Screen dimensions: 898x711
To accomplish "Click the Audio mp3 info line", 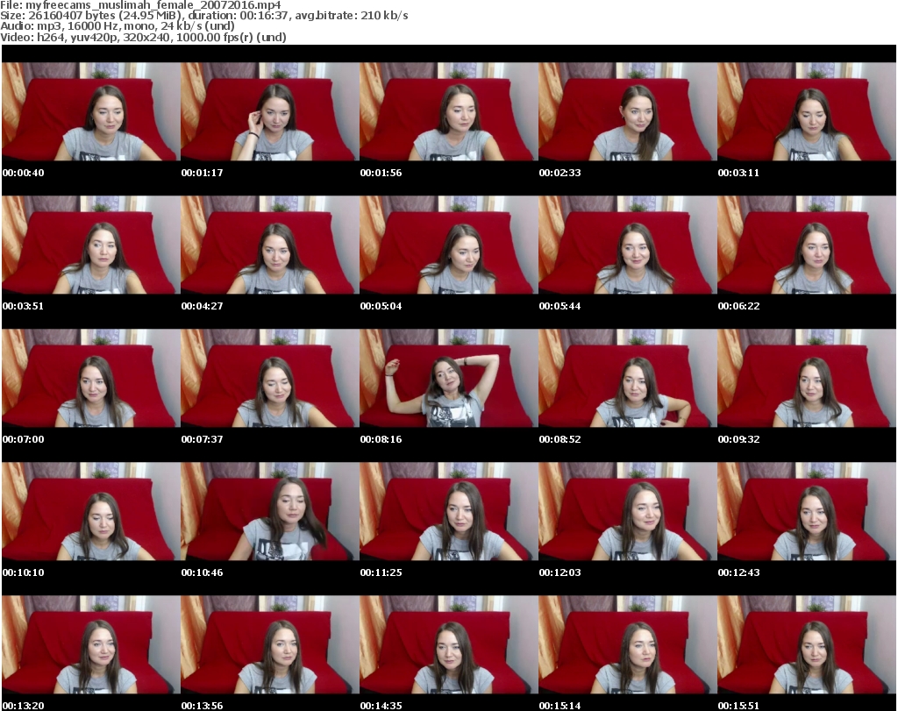I will point(118,26).
